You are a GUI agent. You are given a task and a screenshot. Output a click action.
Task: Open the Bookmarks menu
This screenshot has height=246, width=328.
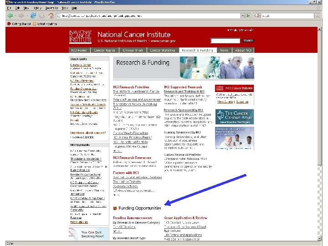(x=51, y=8)
